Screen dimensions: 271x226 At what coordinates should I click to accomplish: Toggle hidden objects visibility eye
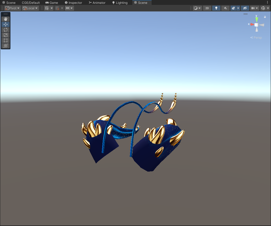point(245,8)
